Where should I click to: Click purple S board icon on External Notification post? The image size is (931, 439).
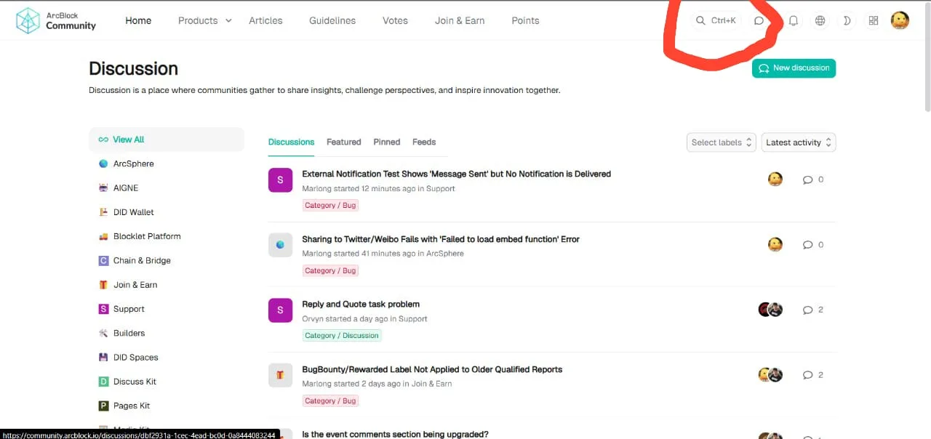[280, 180]
